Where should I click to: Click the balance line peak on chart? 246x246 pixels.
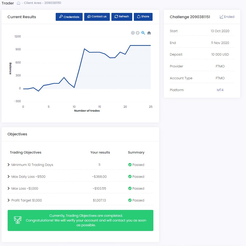131,46
